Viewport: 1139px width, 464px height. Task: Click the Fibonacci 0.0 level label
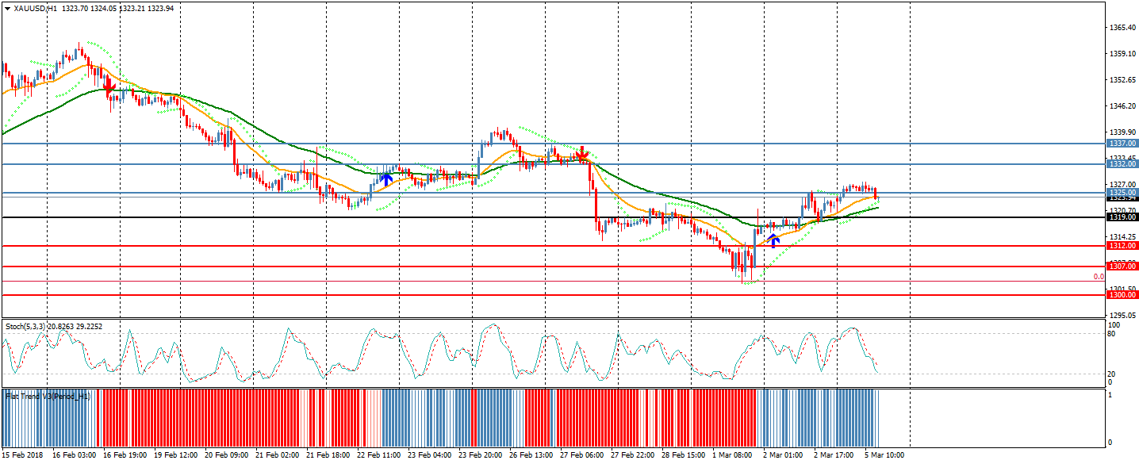pyautogui.click(x=1099, y=277)
